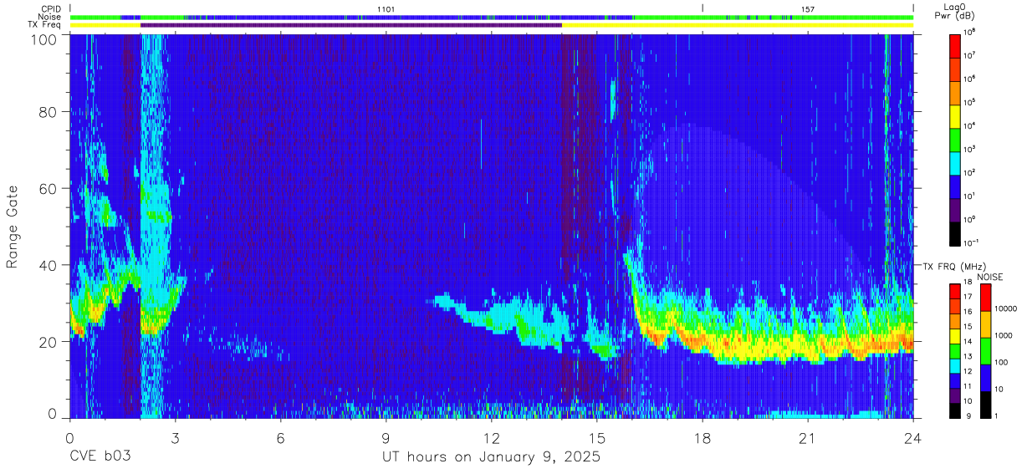Click Range Gate tick label 80
This screenshot has width=1027, height=474.
(49, 112)
